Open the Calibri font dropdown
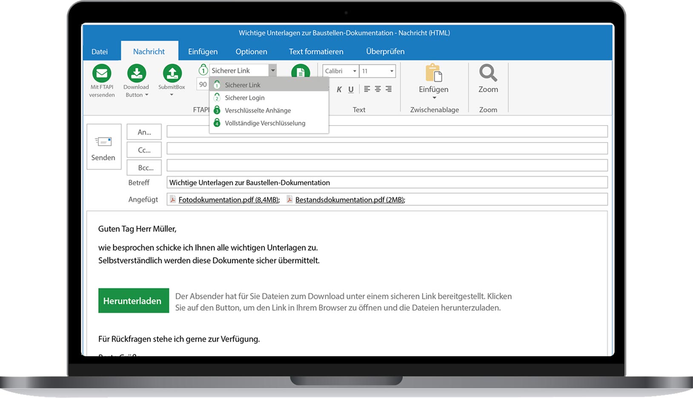693x398 pixels. click(355, 71)
